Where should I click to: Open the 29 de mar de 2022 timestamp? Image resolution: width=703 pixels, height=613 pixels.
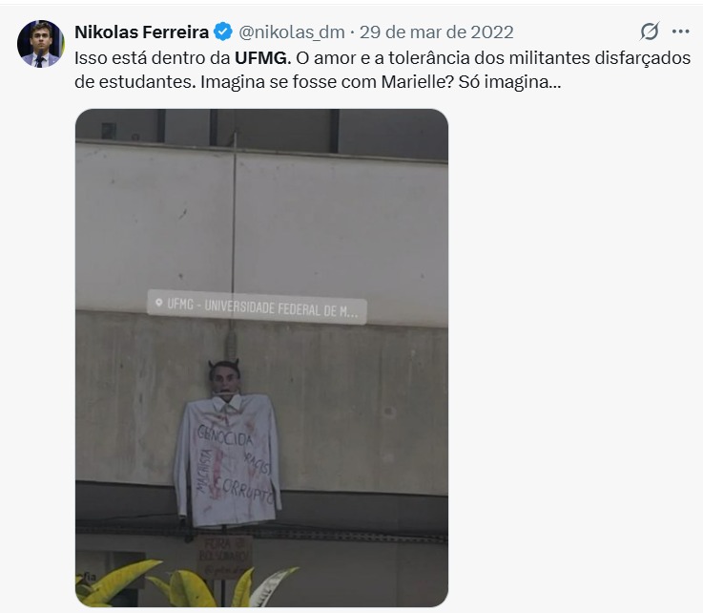[436, 32]
